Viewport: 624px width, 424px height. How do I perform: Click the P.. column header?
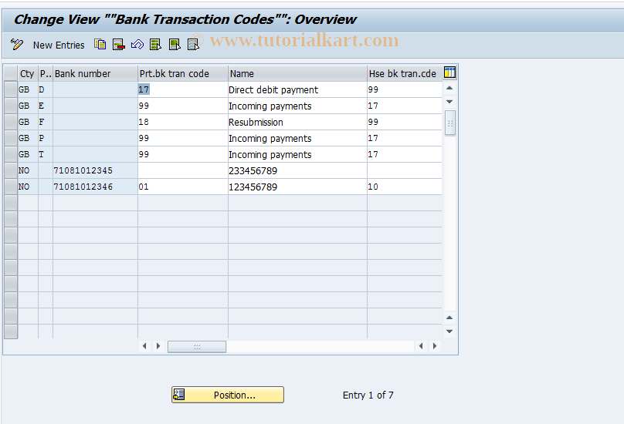point(46,73)
